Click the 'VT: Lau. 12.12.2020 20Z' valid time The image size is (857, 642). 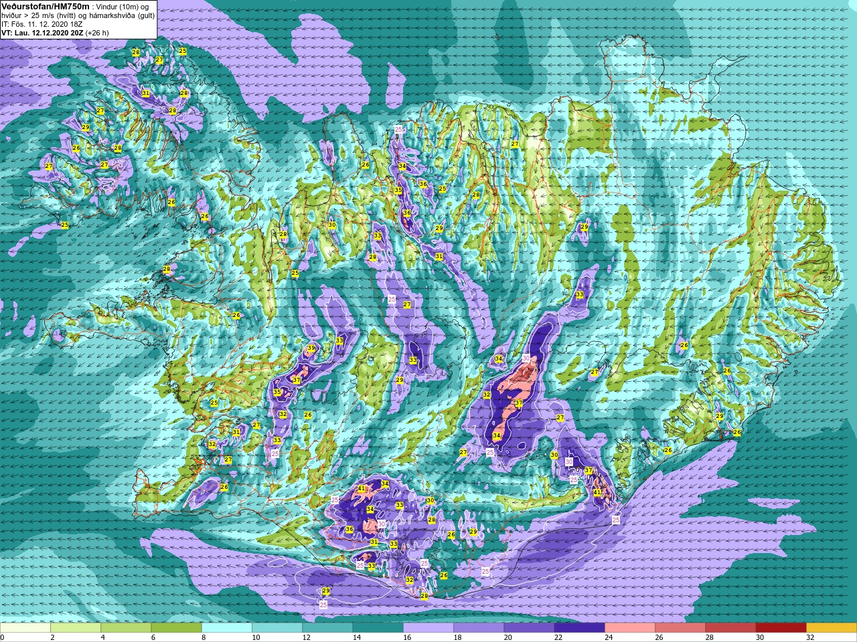[42, 33]
